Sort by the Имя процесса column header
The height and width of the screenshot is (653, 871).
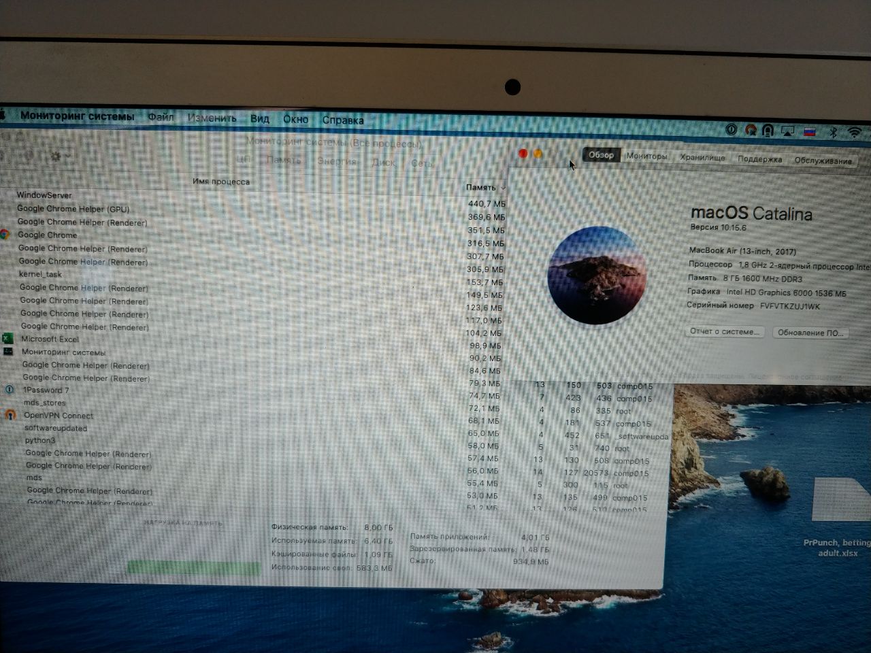click(x=220, y=182)
